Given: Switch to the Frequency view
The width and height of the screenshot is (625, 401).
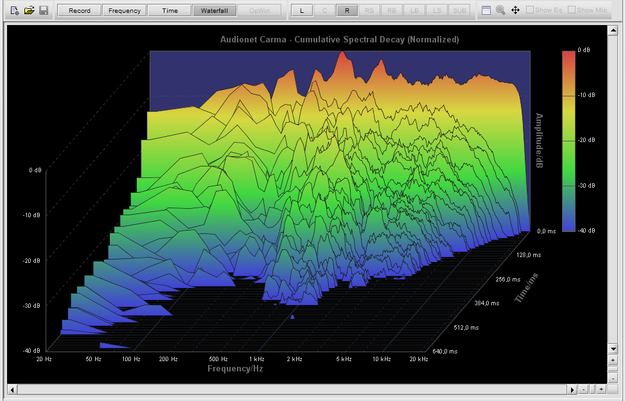Looking at the screenshot, I should 125,10.
